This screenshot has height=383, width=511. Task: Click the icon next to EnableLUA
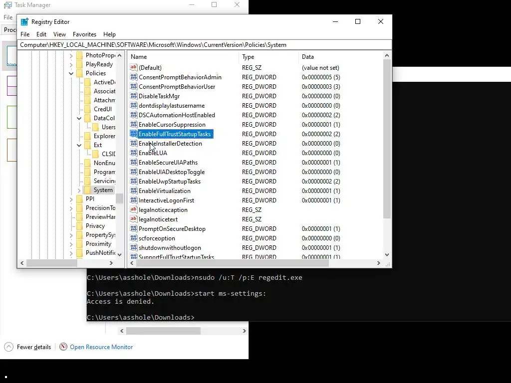pyautogui.click(x=134, y=153)
